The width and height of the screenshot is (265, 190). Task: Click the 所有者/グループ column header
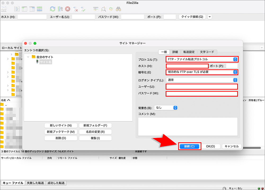pyautogui.click(x=256, y=100)
